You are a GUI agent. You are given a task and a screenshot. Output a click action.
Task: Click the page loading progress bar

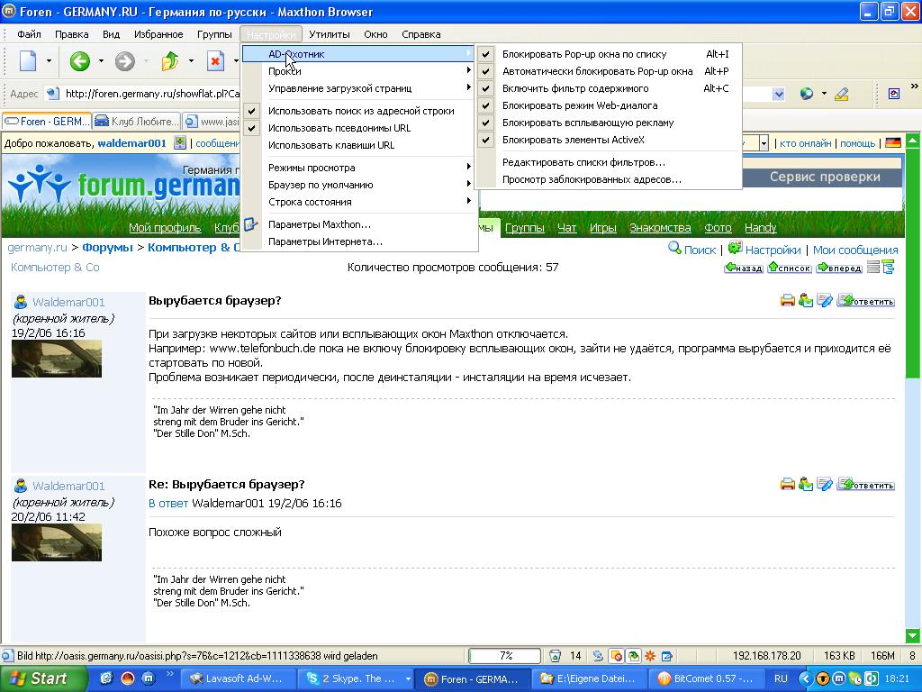pyautogui.click(x=504, y=656)
